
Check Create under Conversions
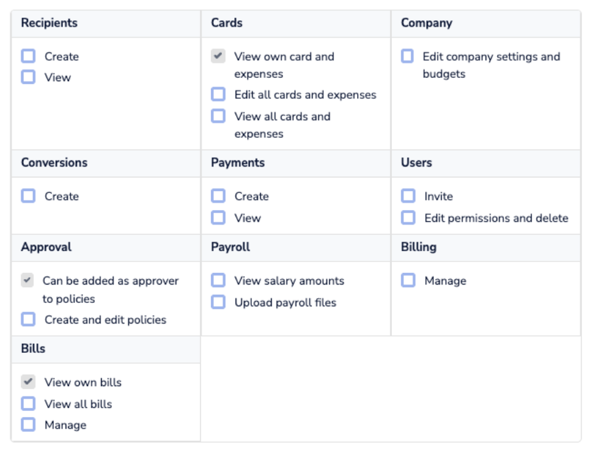coord(28,196)
